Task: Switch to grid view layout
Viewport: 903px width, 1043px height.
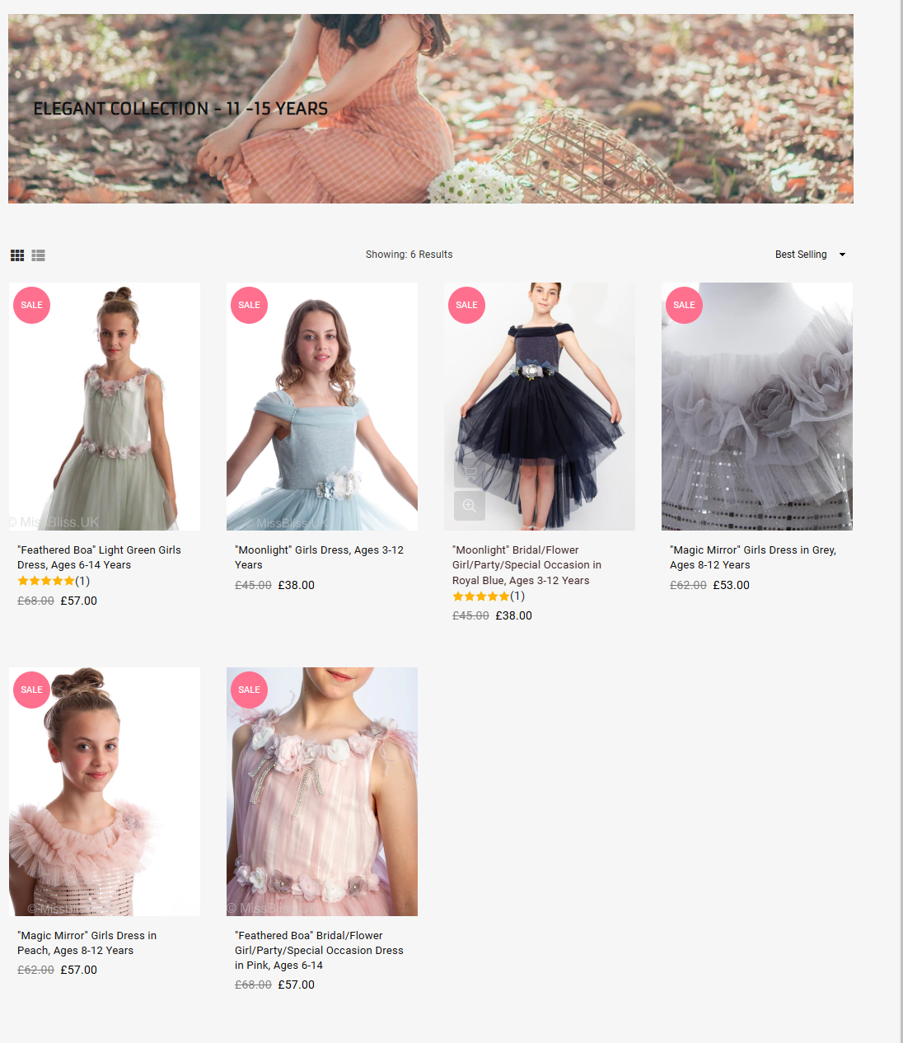Action: (x=17, y=255)
